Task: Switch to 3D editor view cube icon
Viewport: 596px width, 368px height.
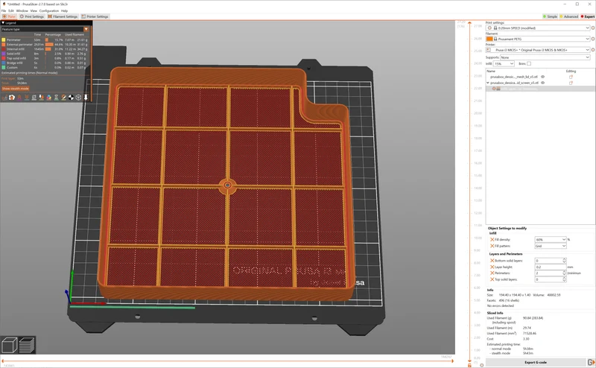Action: point(9,345)
